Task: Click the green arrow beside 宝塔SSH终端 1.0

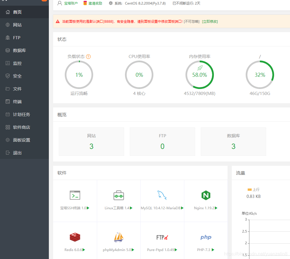Action: pos(88,208)
